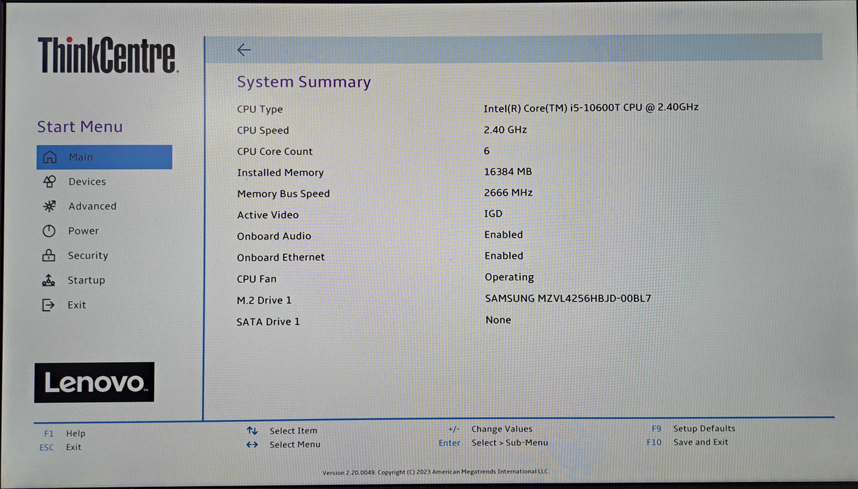Click the System Summary heading
858x489 pixels.
click(x=304, y=82)
